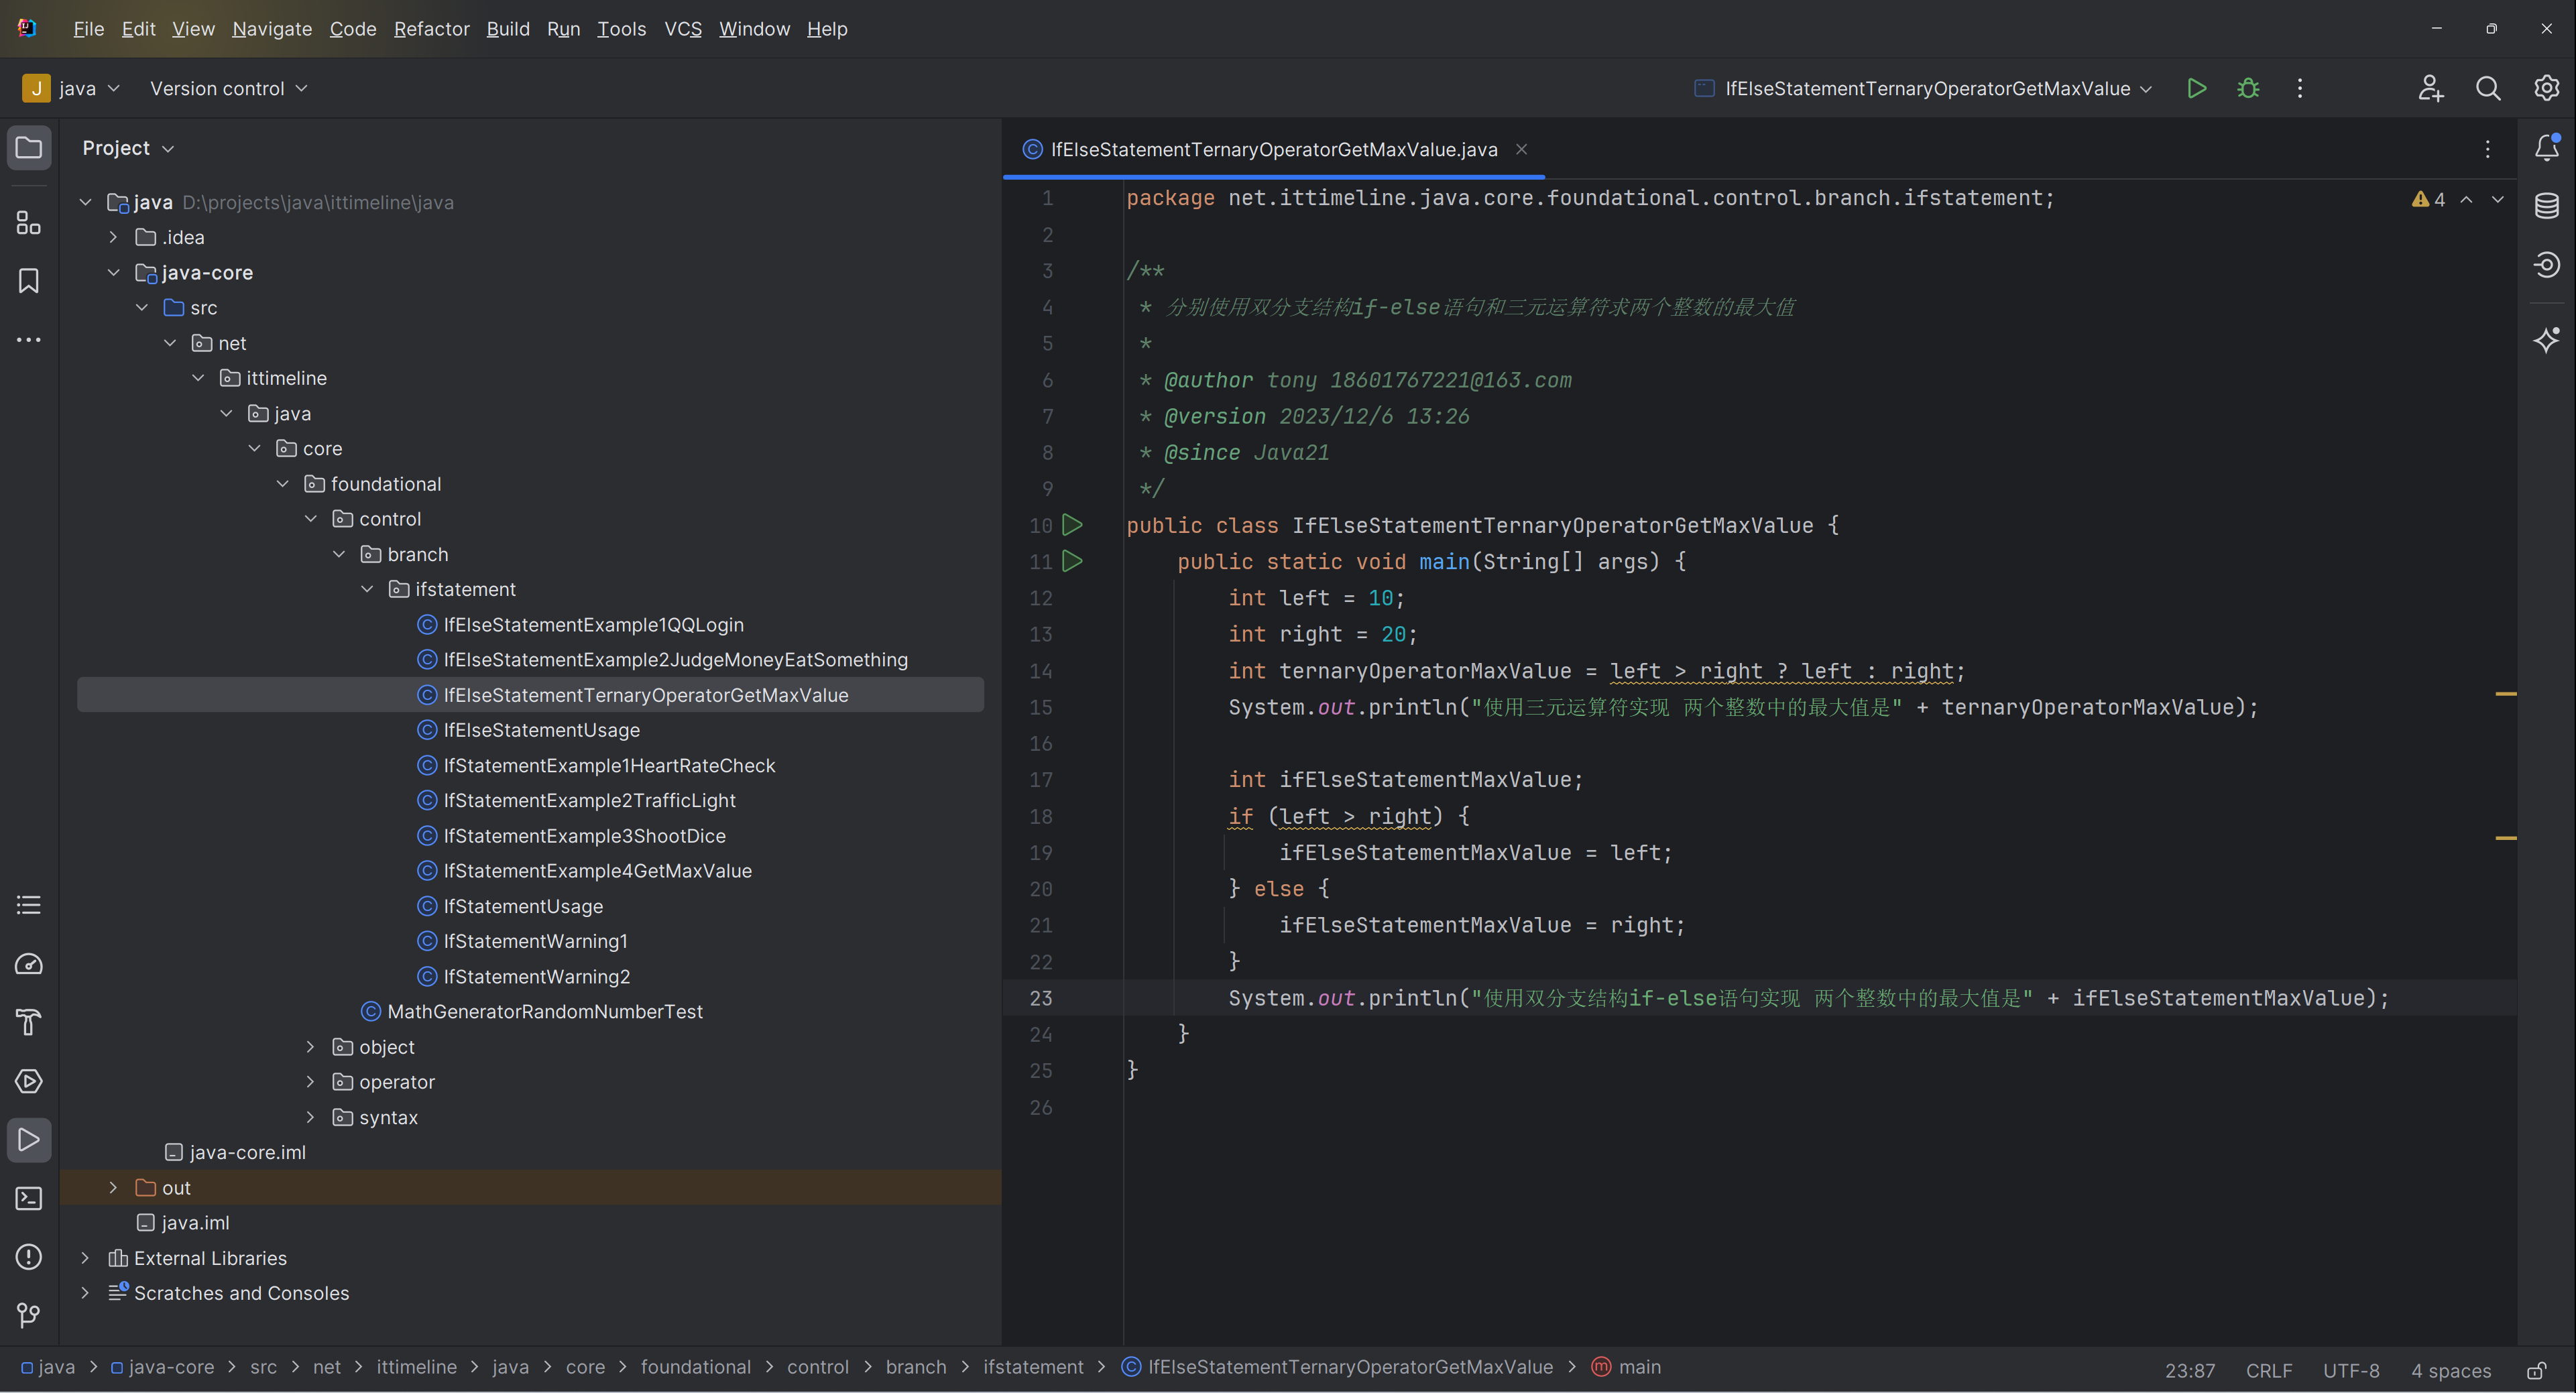Open the Database tool window

[2547, 206]
